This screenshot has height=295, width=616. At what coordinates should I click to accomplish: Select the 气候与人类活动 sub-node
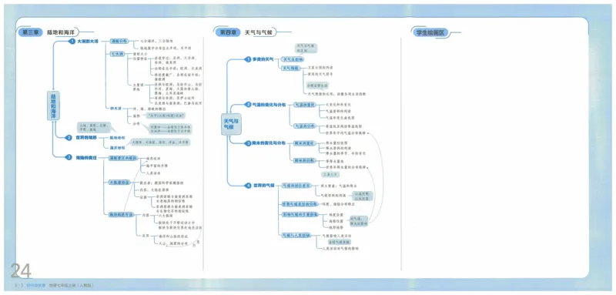click(296, 235)
